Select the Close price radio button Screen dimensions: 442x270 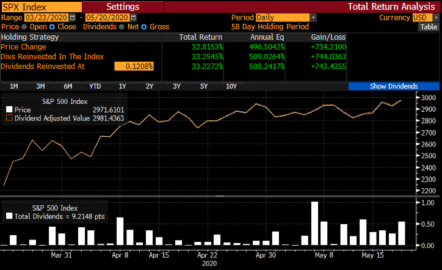[x=52, y=27]
